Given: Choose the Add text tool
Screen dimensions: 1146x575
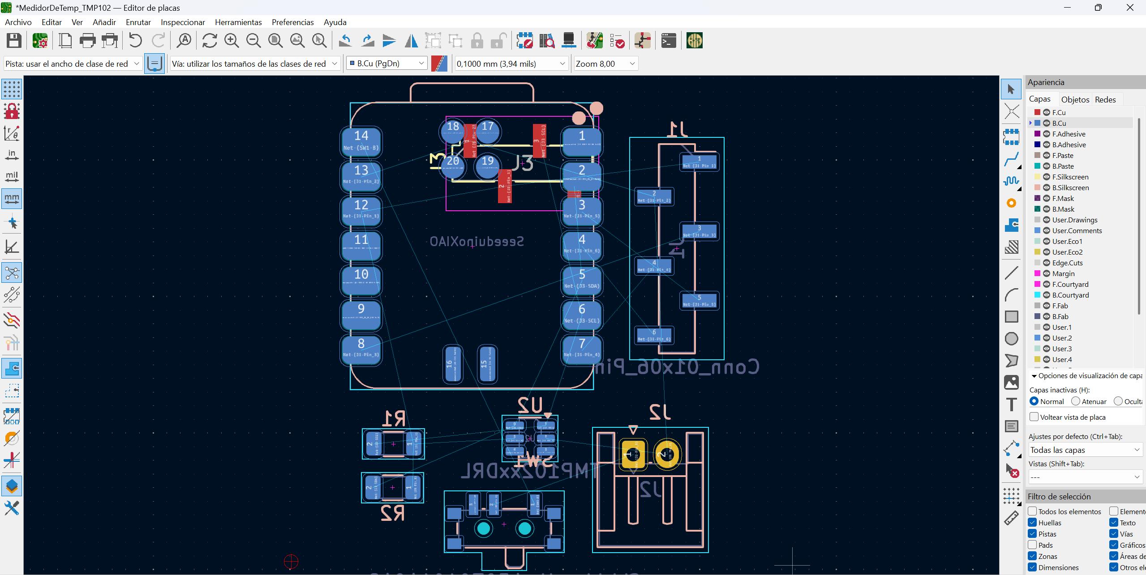Looking at the screenshot, I should tap(1011, 405).
